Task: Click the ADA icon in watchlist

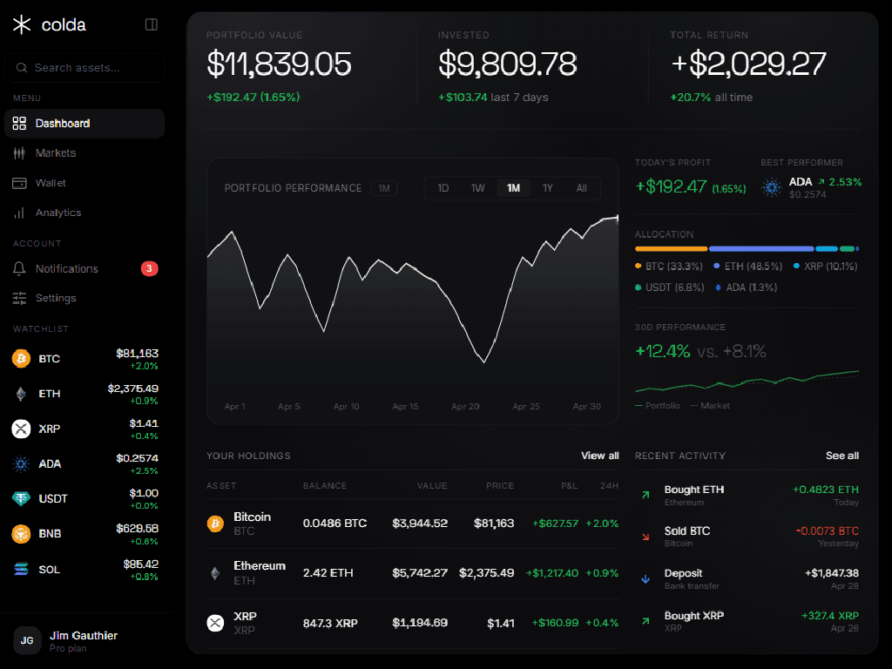Action: (x=21, y=463)
